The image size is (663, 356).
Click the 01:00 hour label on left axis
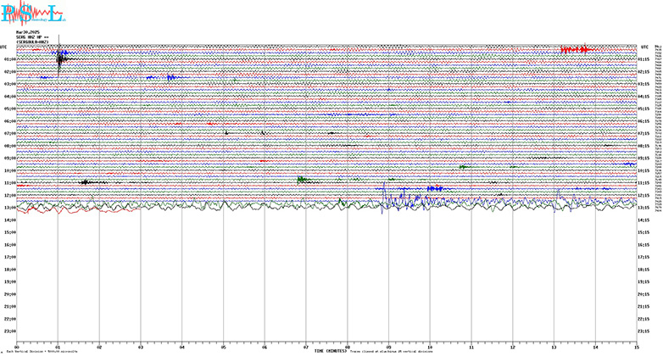pyautogui.click(x=9, y=59)
